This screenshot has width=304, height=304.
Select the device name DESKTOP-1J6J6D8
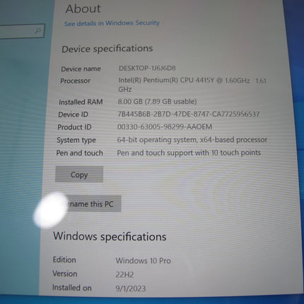[147, 69]
